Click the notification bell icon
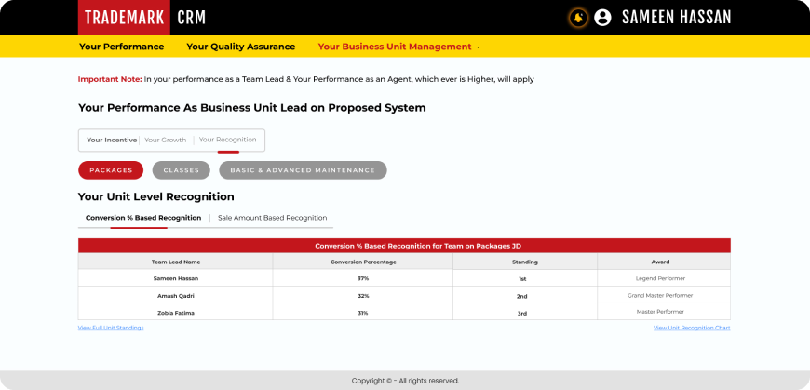 pos(578,18)
